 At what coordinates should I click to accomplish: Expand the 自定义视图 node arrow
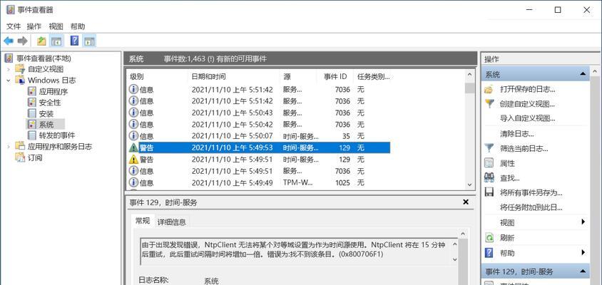(x=9, y=69)
